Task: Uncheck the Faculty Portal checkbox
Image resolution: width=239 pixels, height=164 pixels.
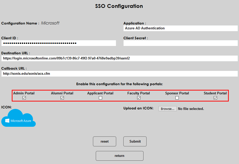Action: pos(139,98)
